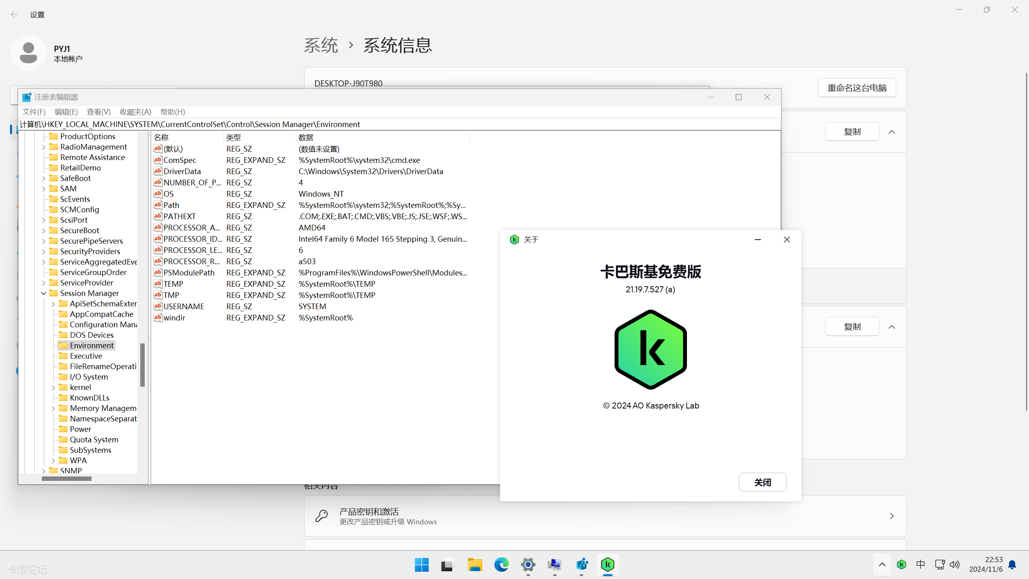1029x579 pixels.
Task: Collapse Session Manager tree node
Action: [43, 293]
